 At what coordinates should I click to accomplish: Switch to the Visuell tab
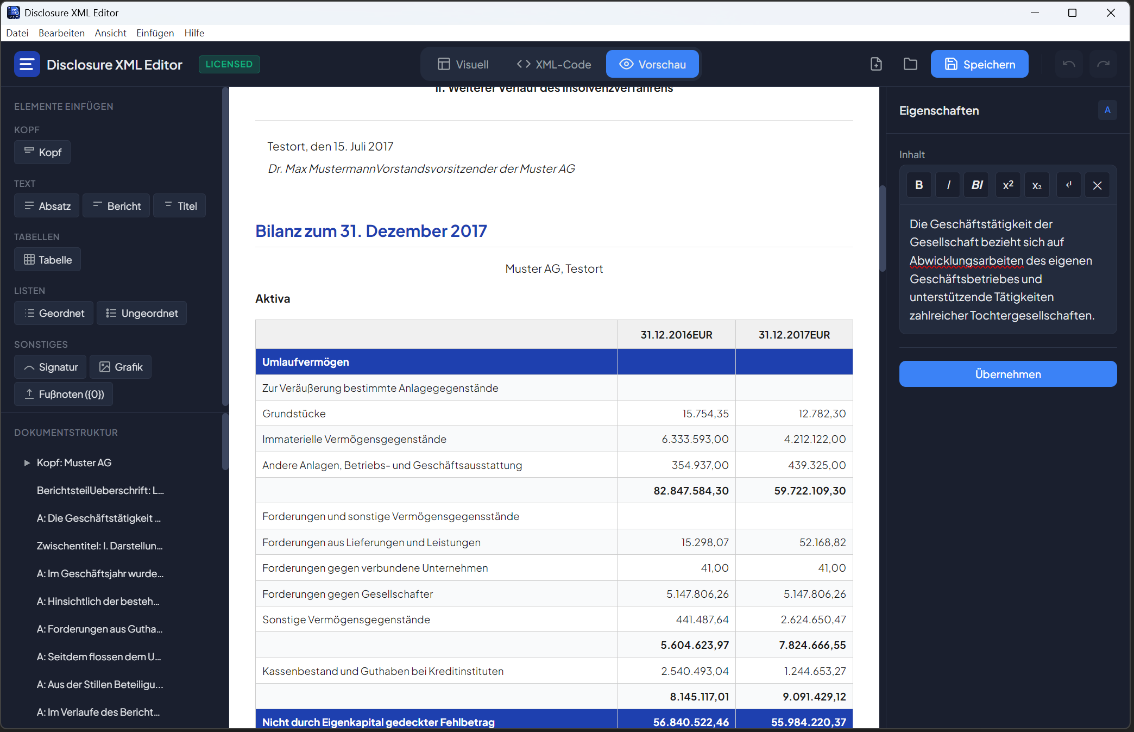[463, 64]
